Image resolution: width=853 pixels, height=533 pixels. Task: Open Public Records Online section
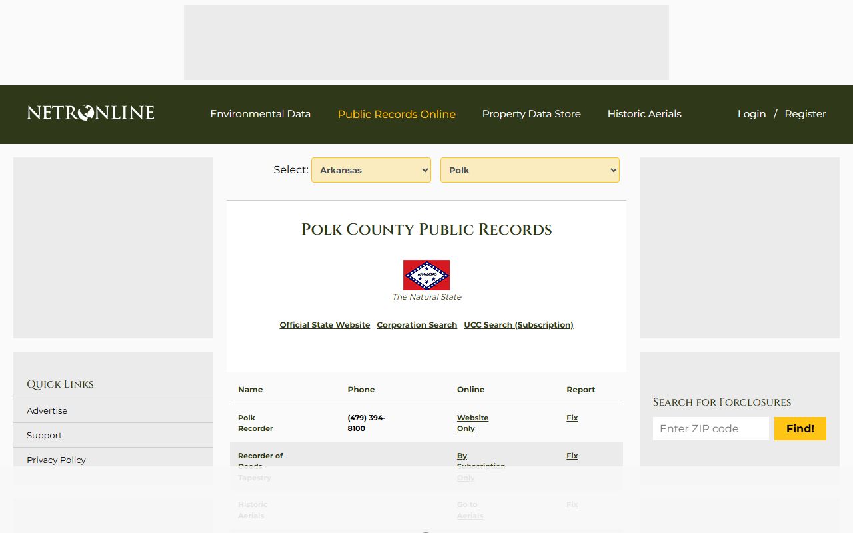click(397, 114)
